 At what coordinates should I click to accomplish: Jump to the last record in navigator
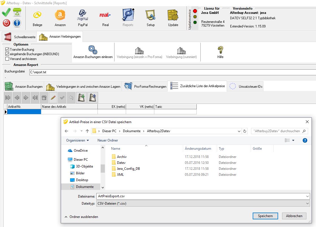[x=35, y=98]
